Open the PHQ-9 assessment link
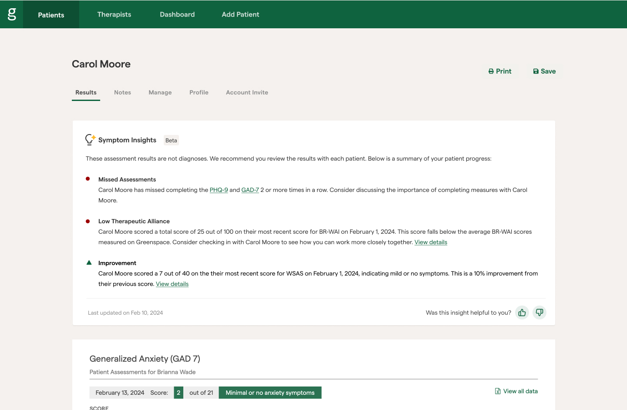The height and width of the screenshot is (410, 627). [x=219, y=190]
